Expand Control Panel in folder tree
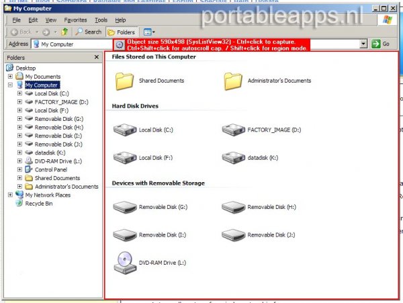Image resolution: width=403 pixels, height=303 pixels. tap(20, 169)
